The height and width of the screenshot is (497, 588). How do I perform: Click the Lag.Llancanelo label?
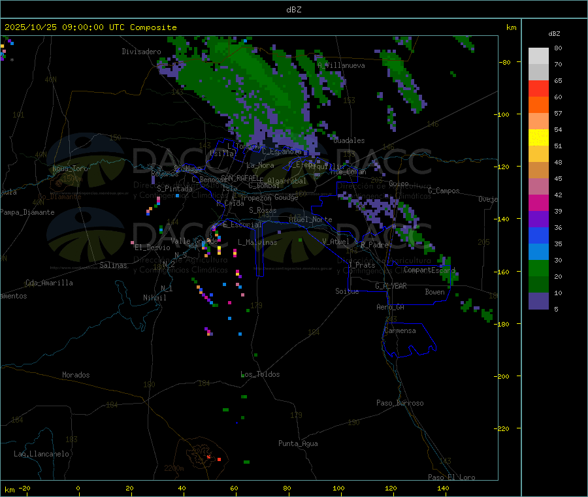click(41, 454)
